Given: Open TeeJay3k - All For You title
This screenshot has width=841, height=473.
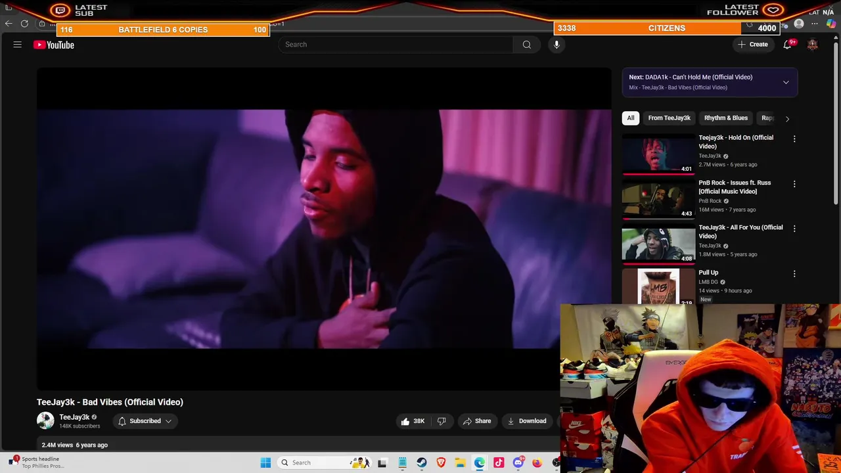Looking at the screenshot, I should pos(740,232).
